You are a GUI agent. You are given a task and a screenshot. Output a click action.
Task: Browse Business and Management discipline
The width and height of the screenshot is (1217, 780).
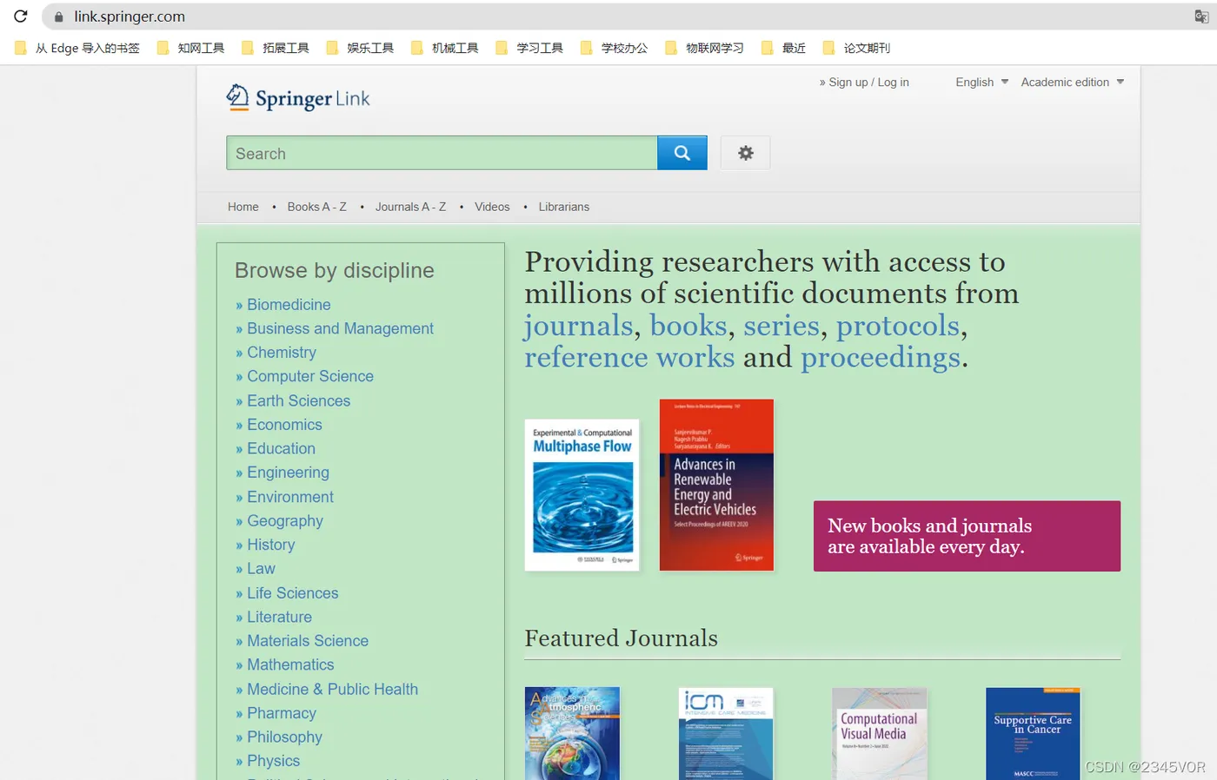click(x=340, y=328)
